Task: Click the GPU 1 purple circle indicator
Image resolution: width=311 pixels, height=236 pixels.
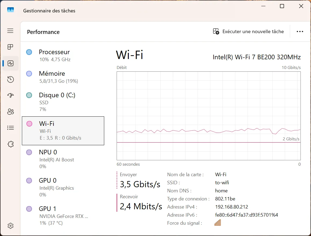Action: coord(29,209)
